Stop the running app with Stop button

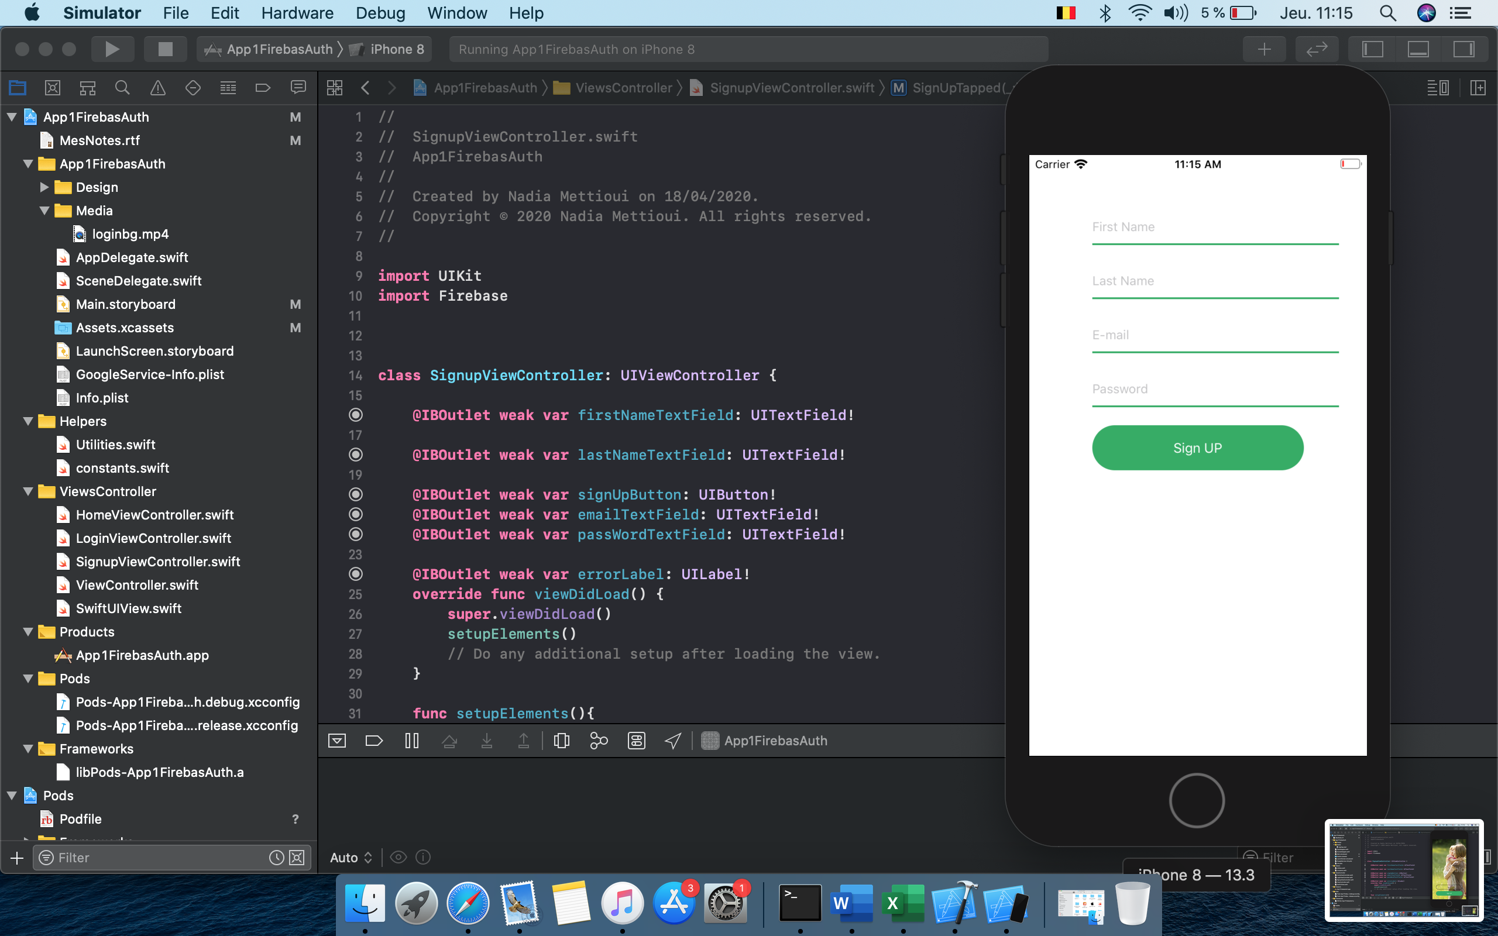165,49
